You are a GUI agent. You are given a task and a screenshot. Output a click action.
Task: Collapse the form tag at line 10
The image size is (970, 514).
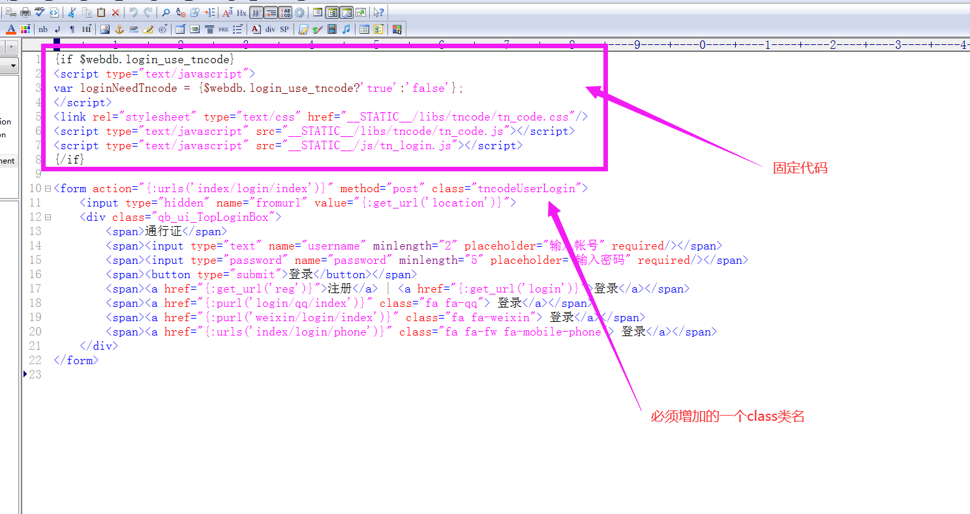click(48, 189)
